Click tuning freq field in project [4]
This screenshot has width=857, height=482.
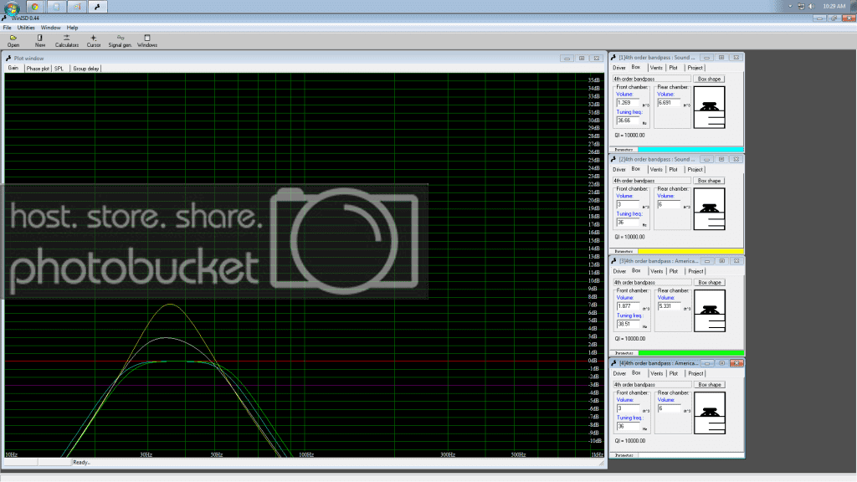point(628,426)
